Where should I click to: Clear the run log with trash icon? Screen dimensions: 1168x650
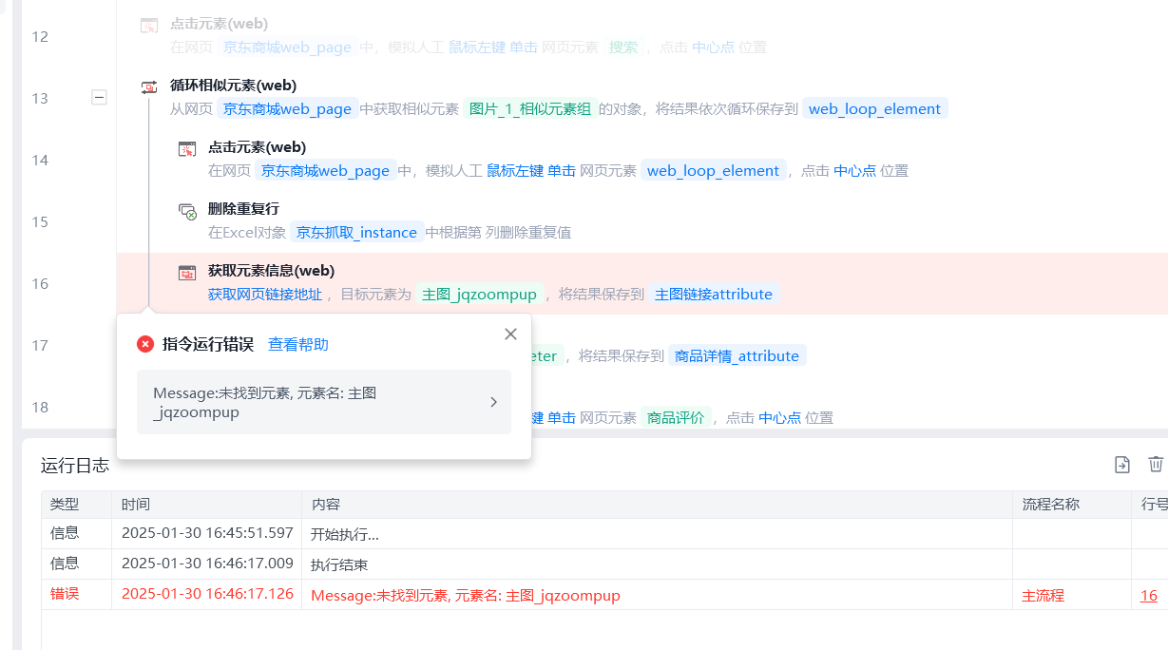1156,464
